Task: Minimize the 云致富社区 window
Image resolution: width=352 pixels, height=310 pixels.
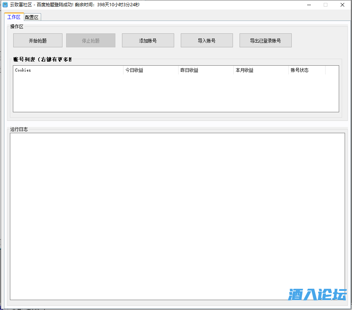Action: coord(308,5)
